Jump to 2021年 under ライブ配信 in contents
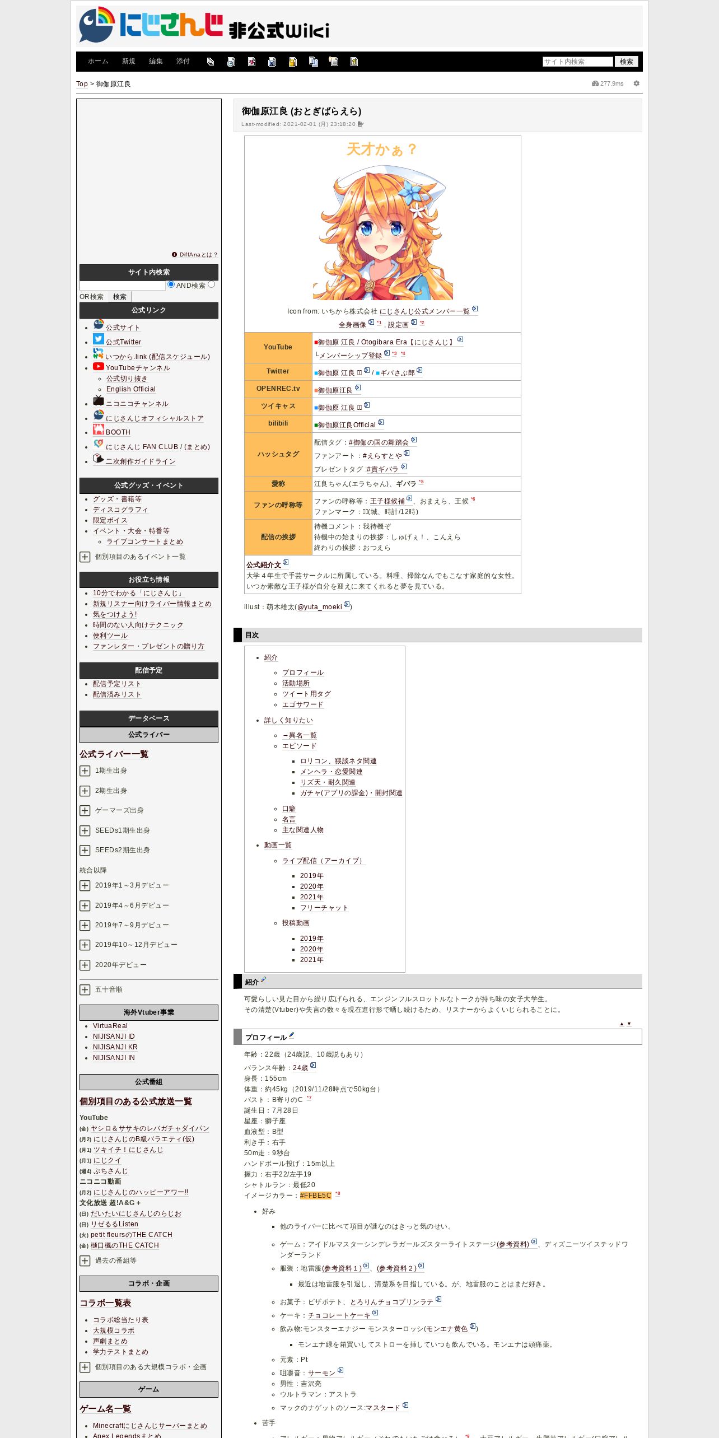This screenshot has width=719, height=1438. (x=312, y=897)
